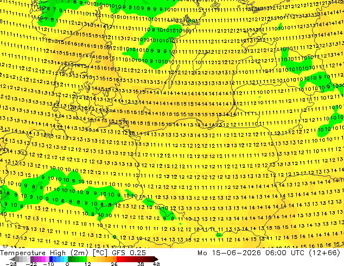Click the 'GFS 0.25' model label
This screenshot has width=344, height=266.
click(x=129, y=253)
